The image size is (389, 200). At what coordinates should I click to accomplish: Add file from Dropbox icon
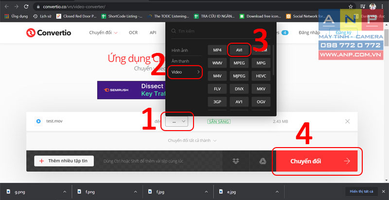point(236,161)
